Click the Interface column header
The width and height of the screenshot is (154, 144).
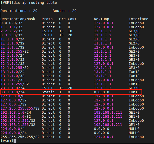point(139,19)
